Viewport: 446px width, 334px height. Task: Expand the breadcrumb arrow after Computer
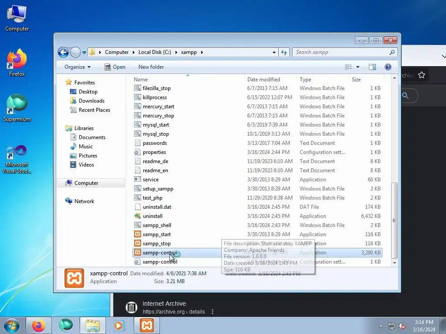[133, 52]
